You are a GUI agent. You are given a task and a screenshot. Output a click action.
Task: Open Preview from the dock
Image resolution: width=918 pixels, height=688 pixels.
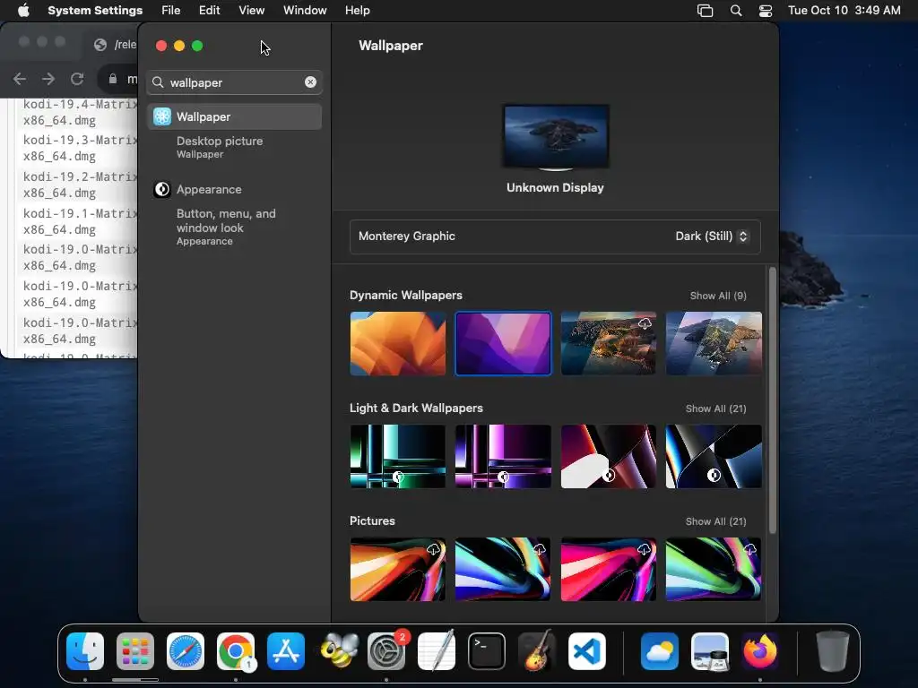click(x=710, y=651)
